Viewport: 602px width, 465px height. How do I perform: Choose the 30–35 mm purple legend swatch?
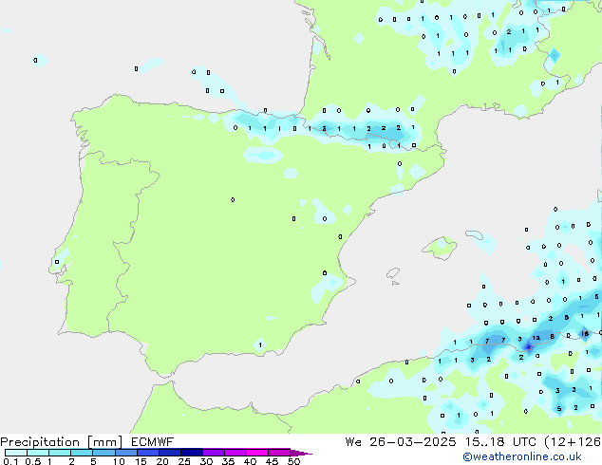tap(214, 453)
